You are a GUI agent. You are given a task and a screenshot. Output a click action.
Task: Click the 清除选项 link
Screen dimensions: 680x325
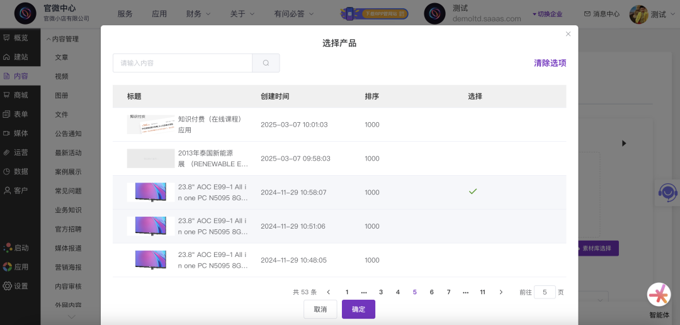[x=550, y=63]
